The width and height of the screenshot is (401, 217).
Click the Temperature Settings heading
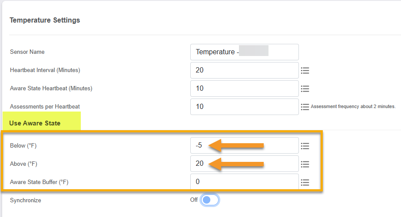coord(45,20)
